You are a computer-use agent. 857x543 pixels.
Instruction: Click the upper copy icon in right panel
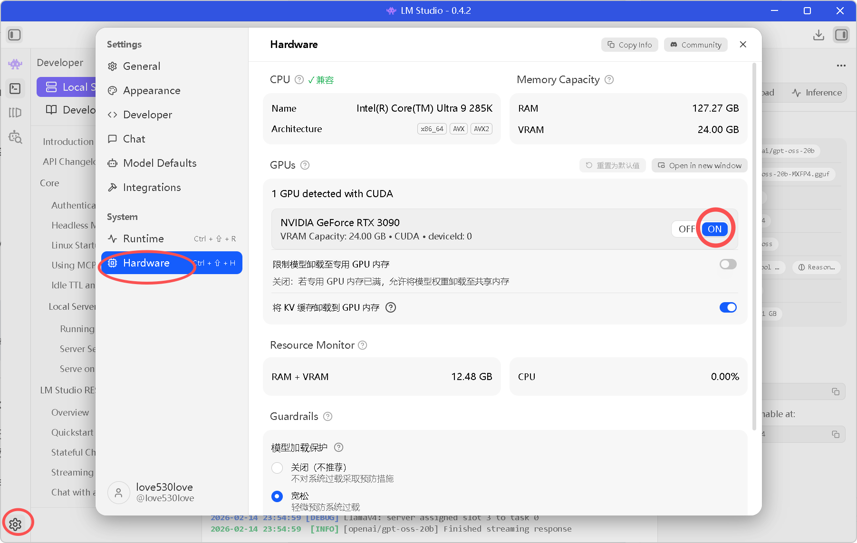click(835, 391)
